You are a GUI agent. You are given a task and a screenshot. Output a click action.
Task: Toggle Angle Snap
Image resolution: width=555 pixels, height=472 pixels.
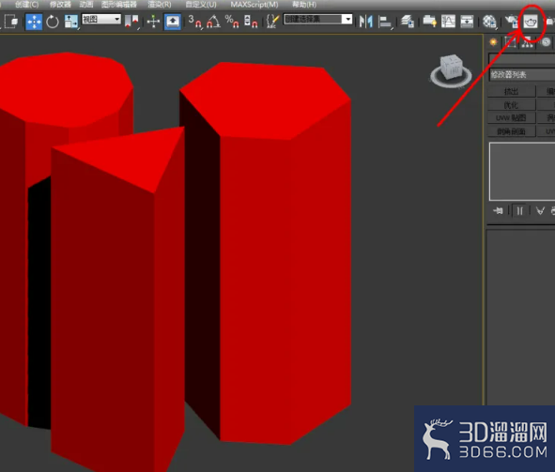tap(213, 22)
